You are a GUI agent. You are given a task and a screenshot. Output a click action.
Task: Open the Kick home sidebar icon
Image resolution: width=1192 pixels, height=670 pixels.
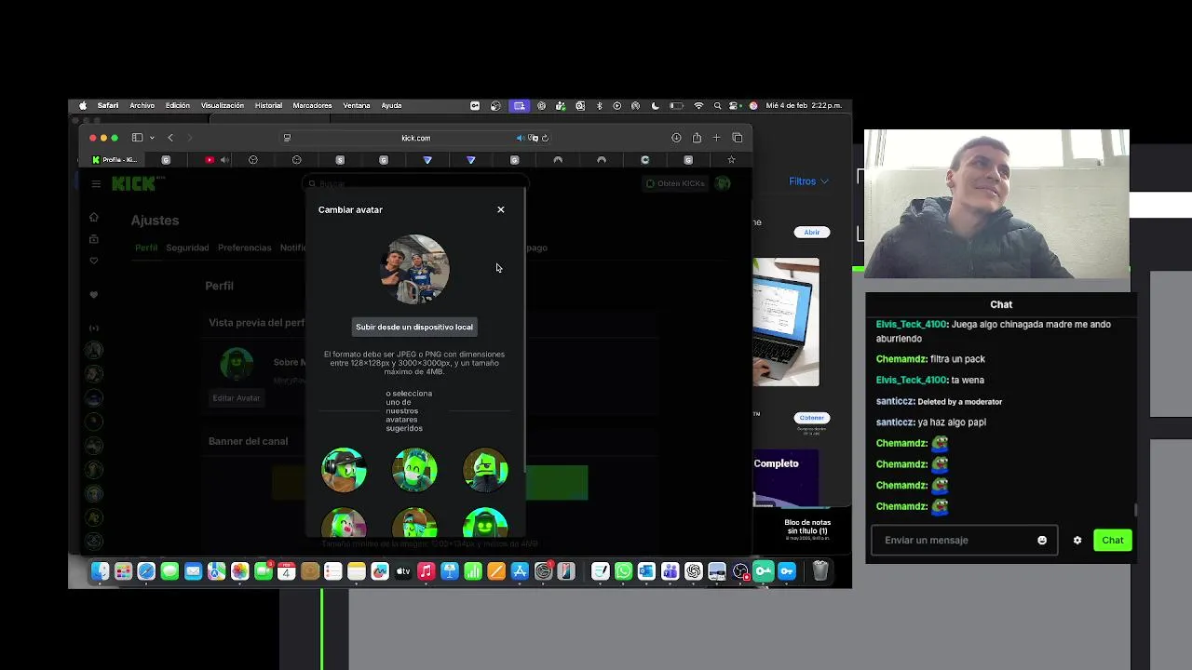click(93, 217)
